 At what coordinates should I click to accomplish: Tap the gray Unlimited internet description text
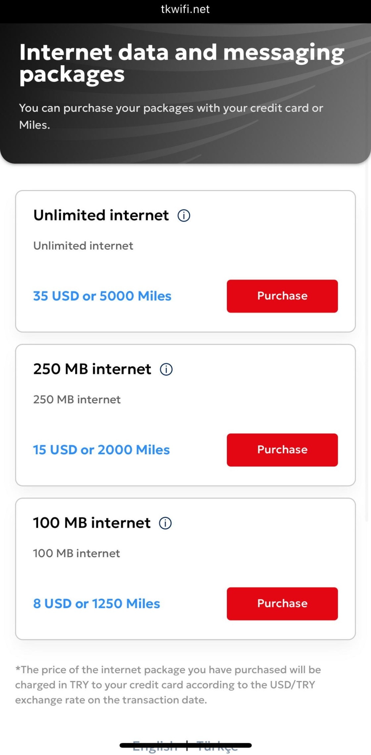point(83,246)
